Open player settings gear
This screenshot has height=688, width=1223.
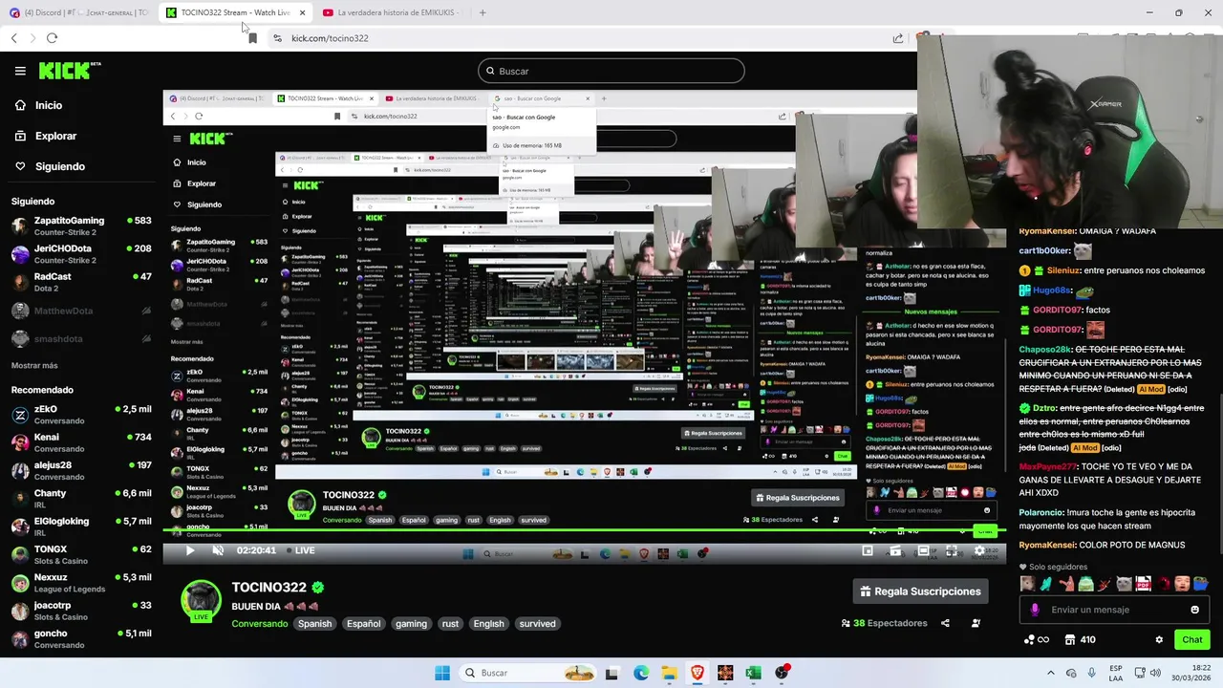[x=978, y=551]
